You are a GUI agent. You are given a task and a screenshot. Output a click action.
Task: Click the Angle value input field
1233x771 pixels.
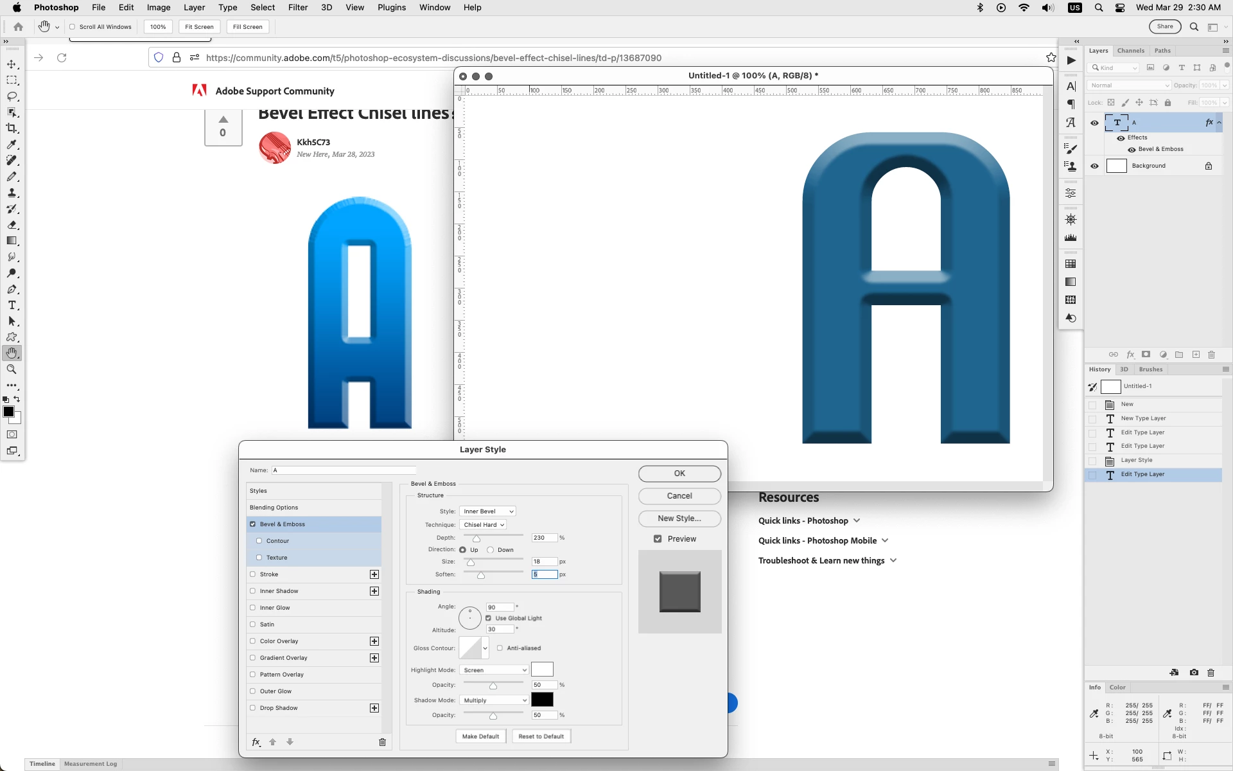[500, 607]
